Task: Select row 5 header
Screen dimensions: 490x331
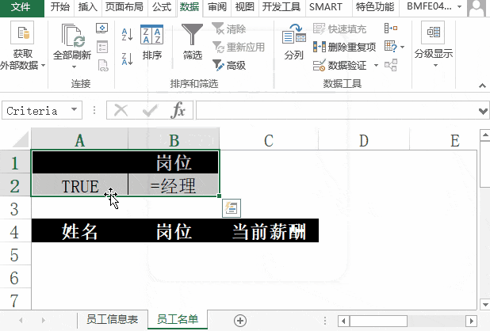Action: point(15,254)
